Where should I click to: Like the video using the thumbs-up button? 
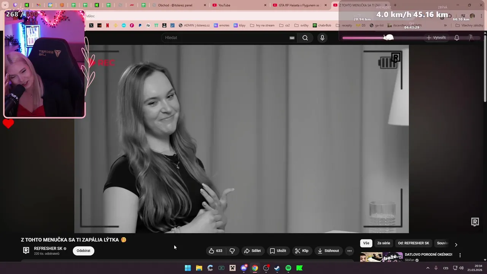[215, 251]
